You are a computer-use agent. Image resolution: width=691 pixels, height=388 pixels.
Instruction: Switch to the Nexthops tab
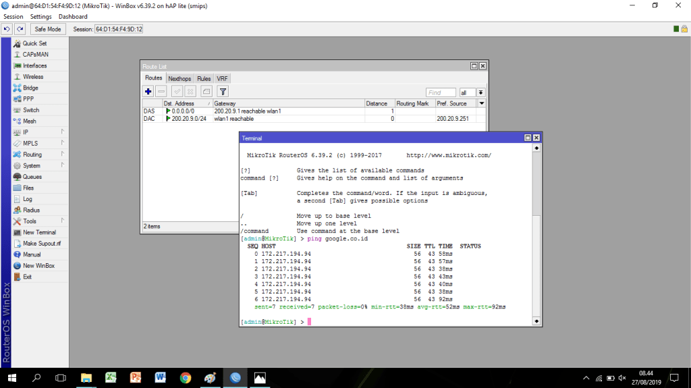point(179,79)
